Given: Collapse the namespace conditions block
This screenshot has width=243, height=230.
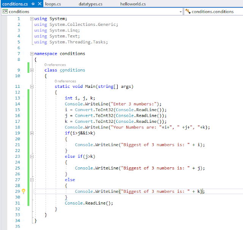Looking at the screenshot, I should (32, 54).
